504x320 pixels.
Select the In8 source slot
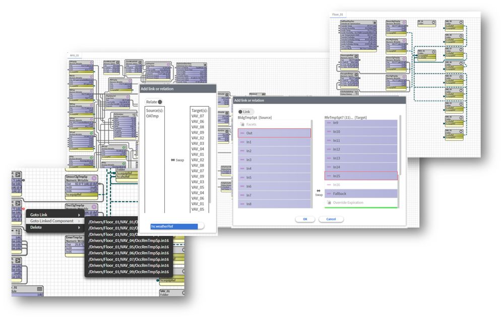click(x=275, y=204)
